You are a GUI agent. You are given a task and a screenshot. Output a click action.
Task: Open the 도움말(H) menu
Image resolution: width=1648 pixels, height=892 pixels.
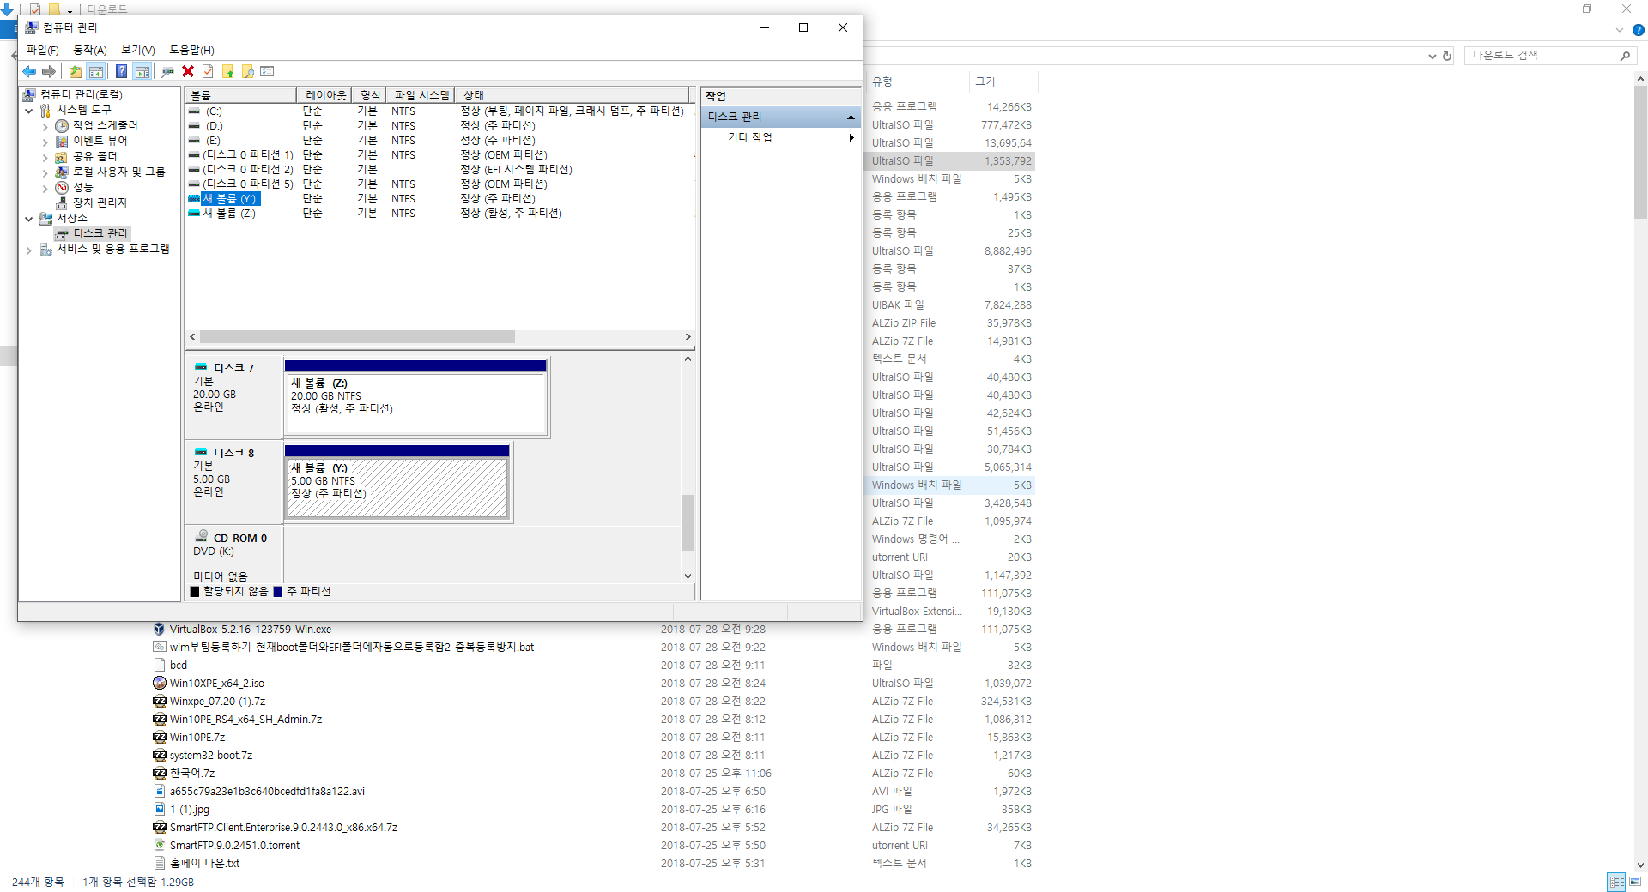point(191,51)
